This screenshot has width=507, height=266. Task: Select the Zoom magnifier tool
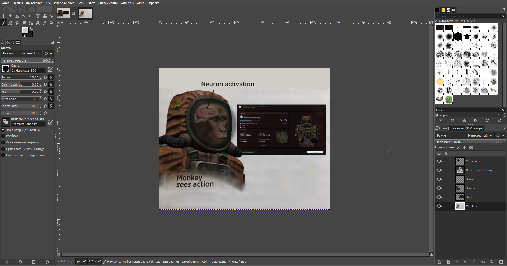[51, 23]
